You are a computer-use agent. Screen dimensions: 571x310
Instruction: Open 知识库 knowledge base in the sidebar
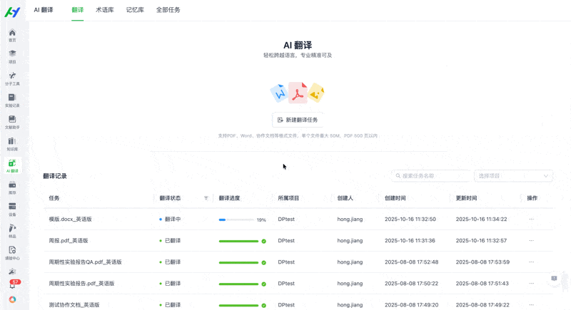coord(12,144)
